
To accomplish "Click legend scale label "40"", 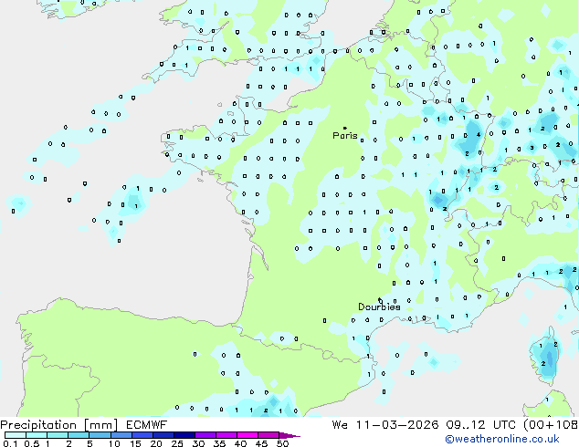I will click(240, 443).
